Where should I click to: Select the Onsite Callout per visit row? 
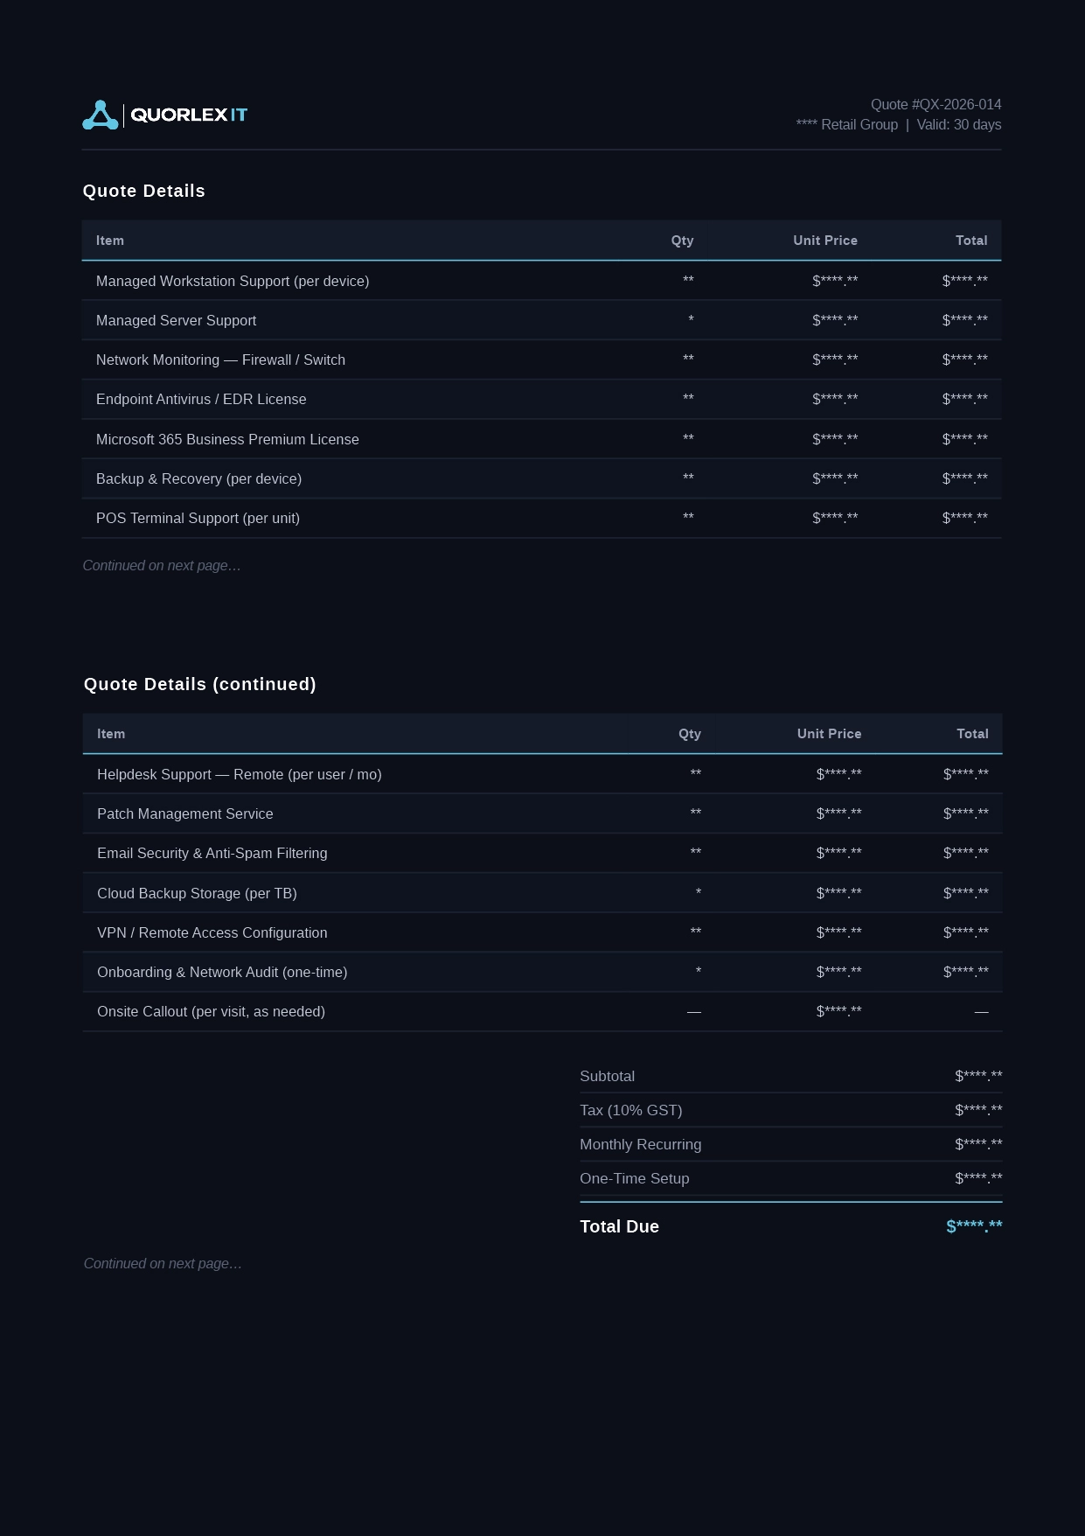point(542,1011)
